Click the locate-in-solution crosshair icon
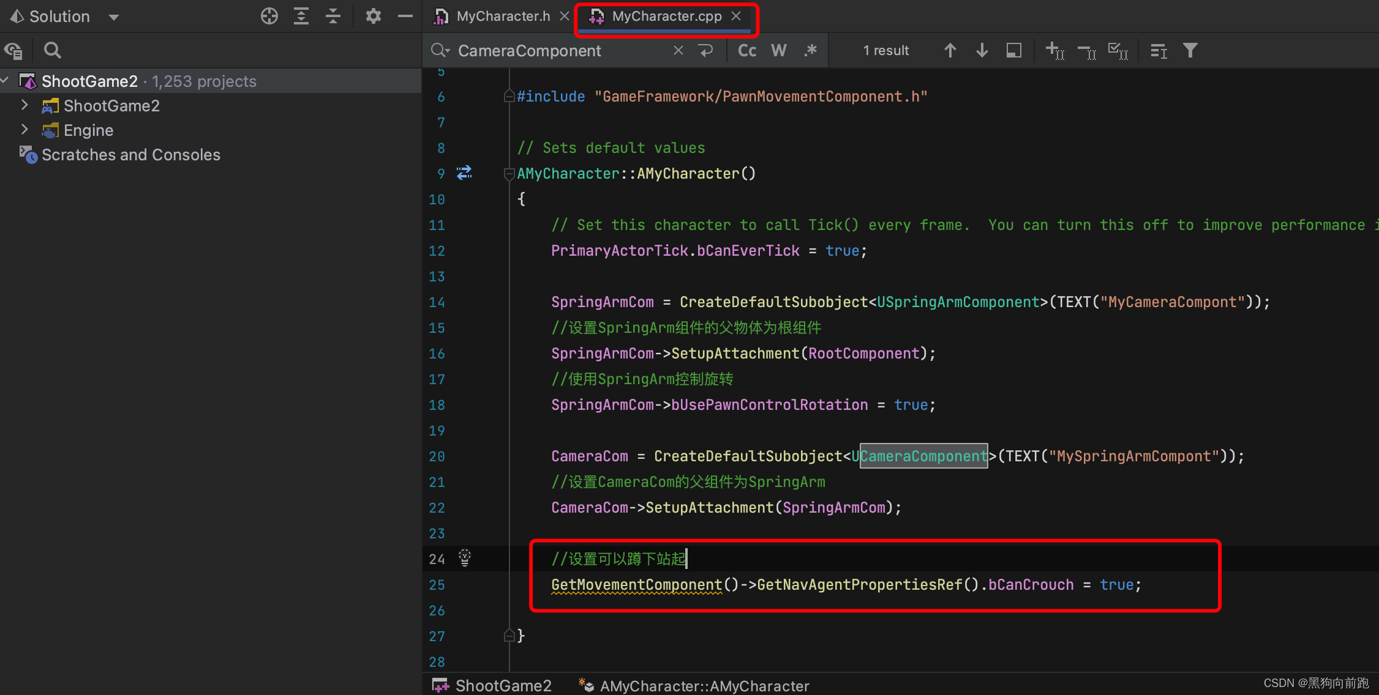Screen dimensions: 1379x695 269,16
